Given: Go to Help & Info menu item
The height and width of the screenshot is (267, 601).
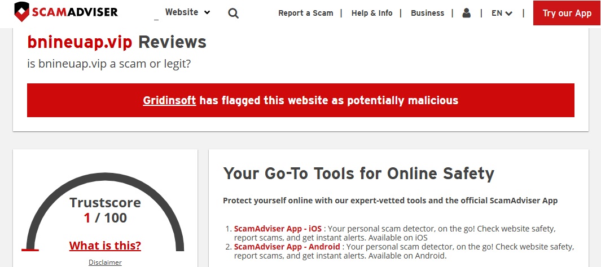Looking at the screenshot, I should [371, 13].
